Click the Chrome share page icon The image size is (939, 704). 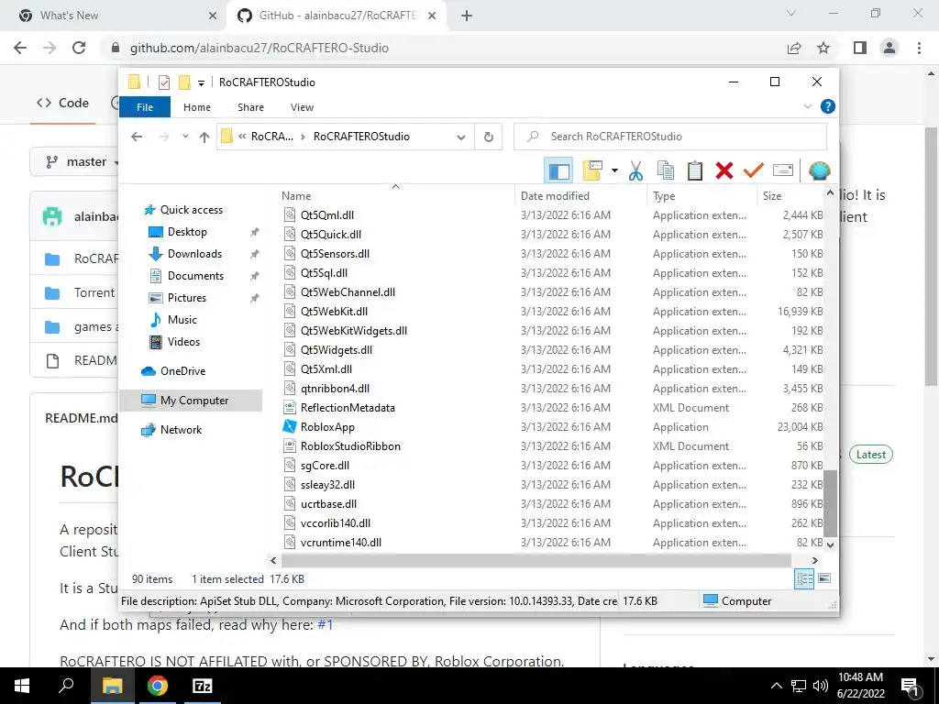click(794, 48)
